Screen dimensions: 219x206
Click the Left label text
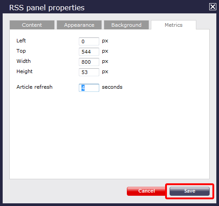[21, 41]
